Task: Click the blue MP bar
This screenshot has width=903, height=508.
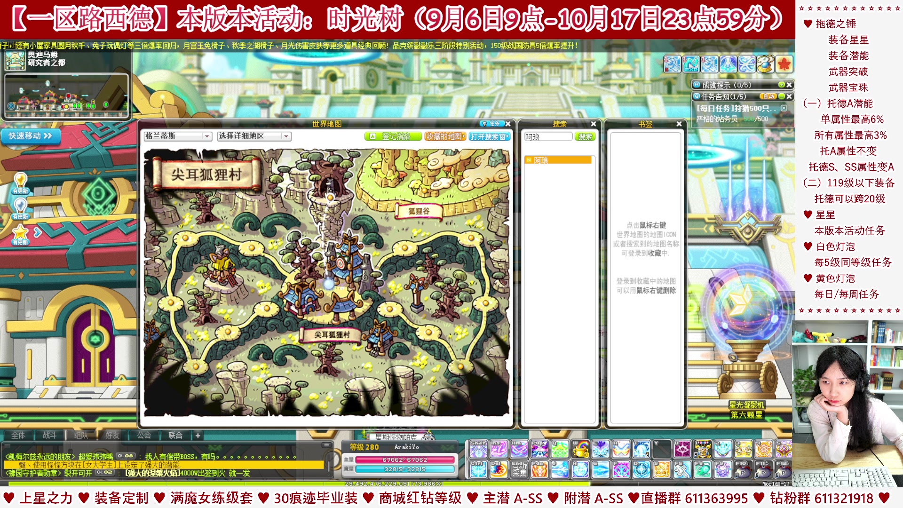Action: coord(405,469)
